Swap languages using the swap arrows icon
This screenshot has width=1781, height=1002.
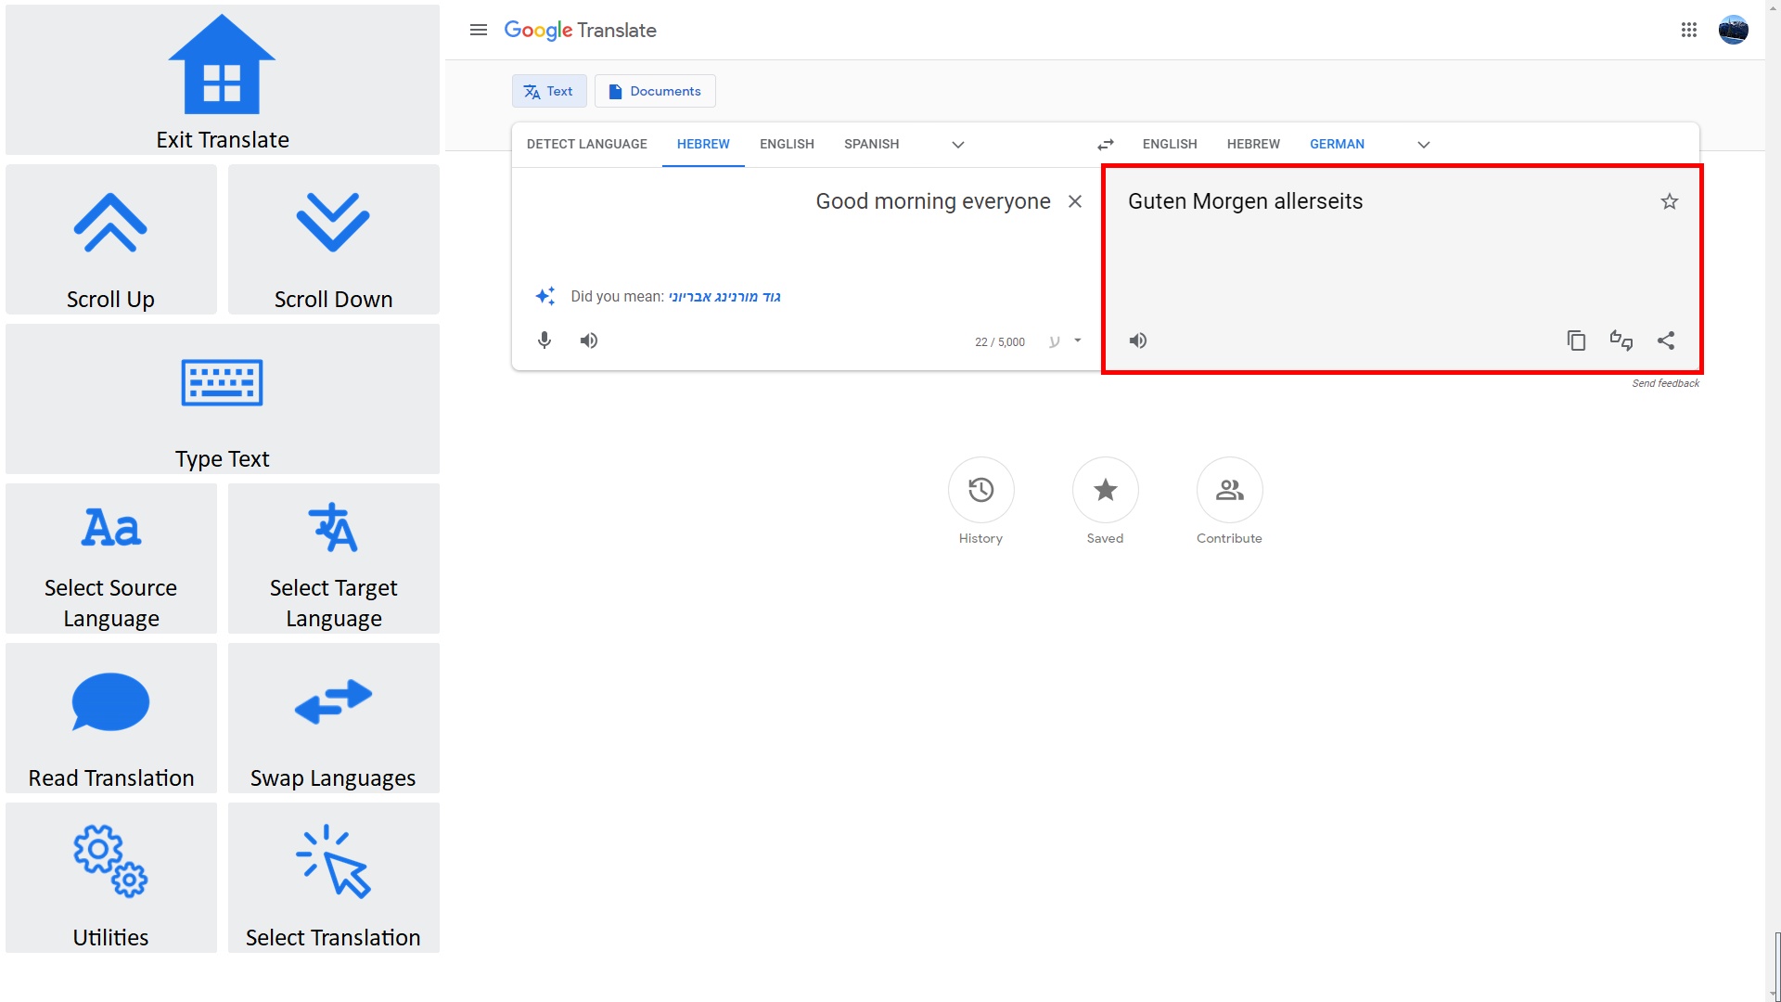pos(1105,144)
